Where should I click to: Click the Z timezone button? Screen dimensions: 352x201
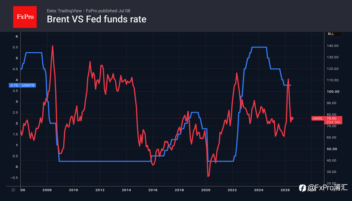coord(13,190)
